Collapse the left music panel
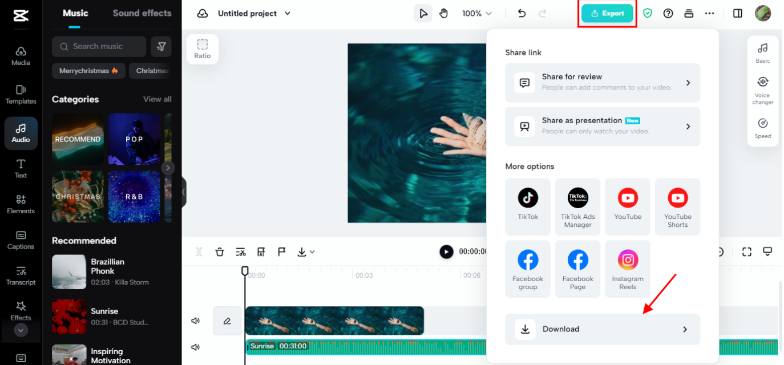The image size is (784, 365). tap(184, 192)
